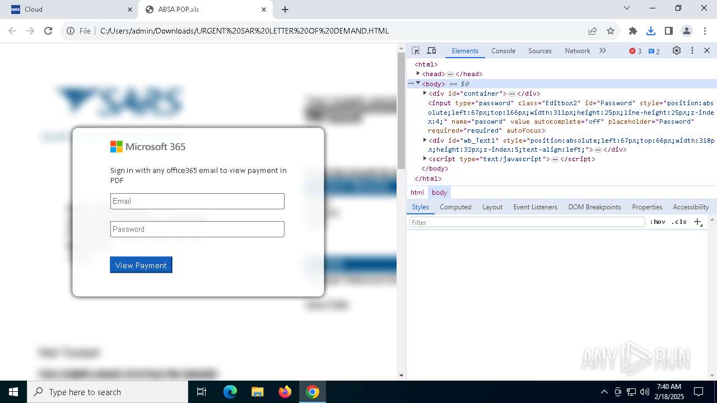This screenshot has width=717, height=403.
Task: Close the DevTools panel
Action: click(707, 50)
